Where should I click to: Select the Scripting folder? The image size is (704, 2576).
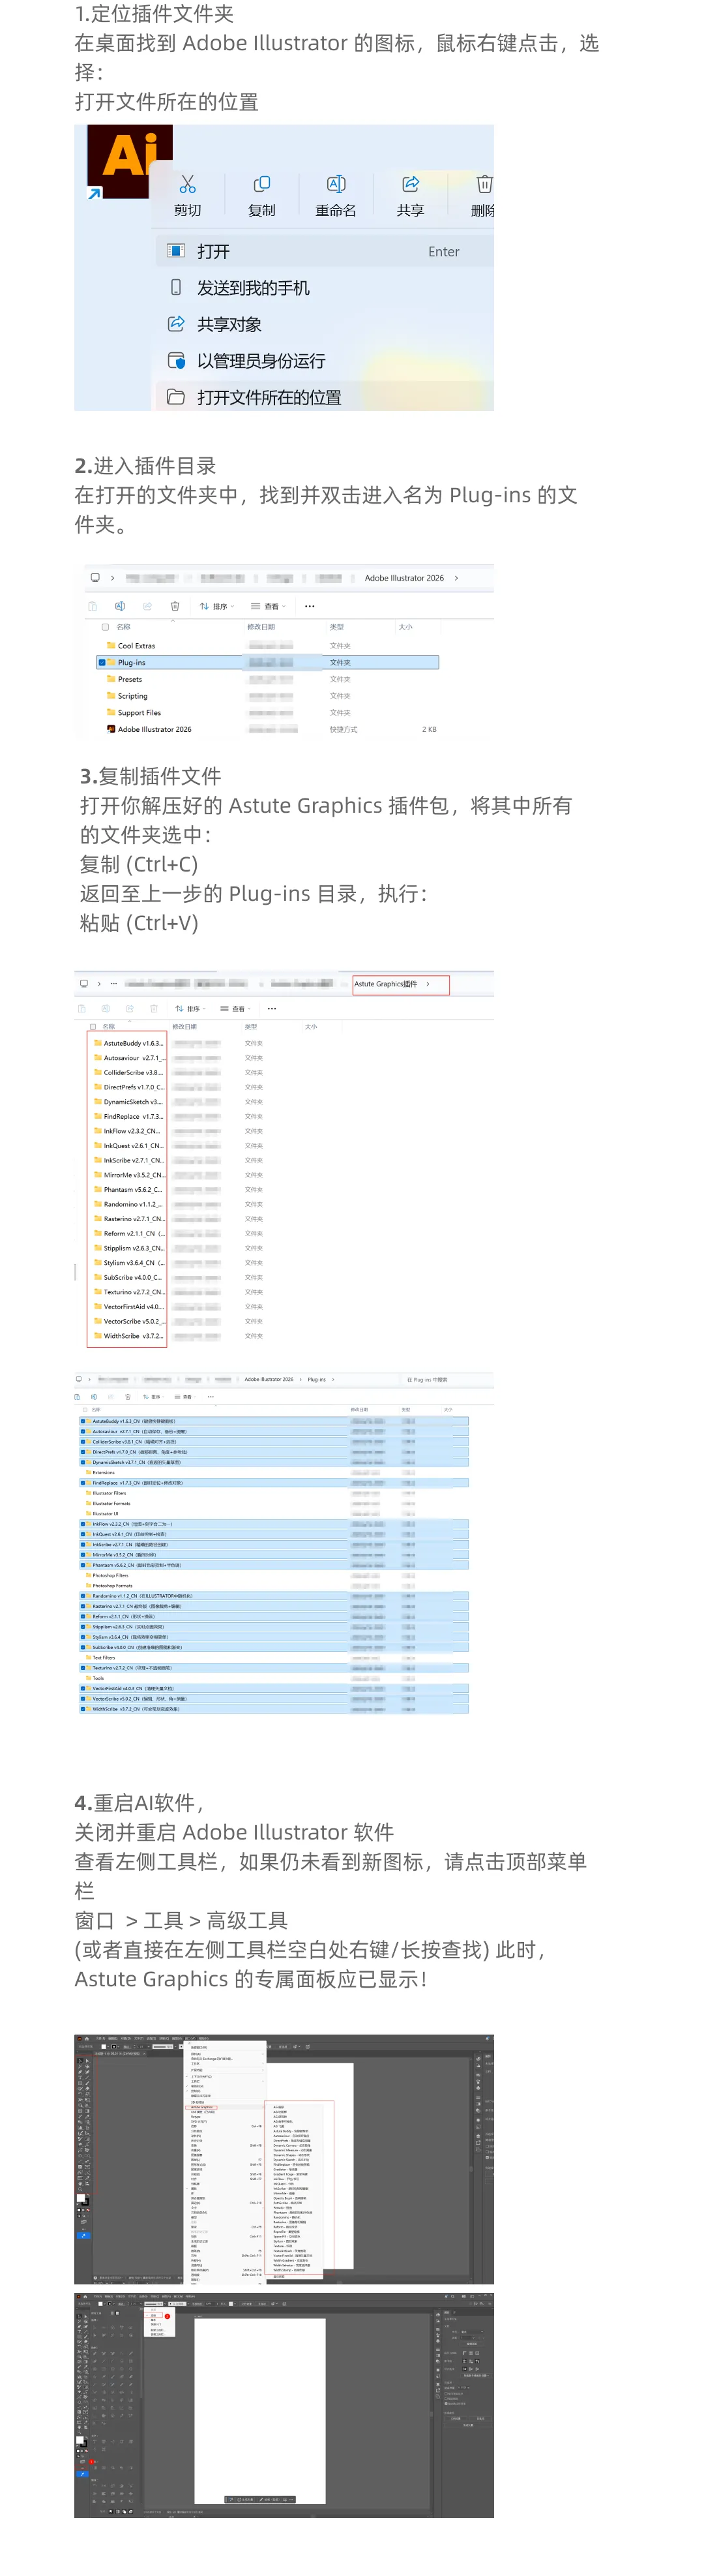tap(127, 696)
